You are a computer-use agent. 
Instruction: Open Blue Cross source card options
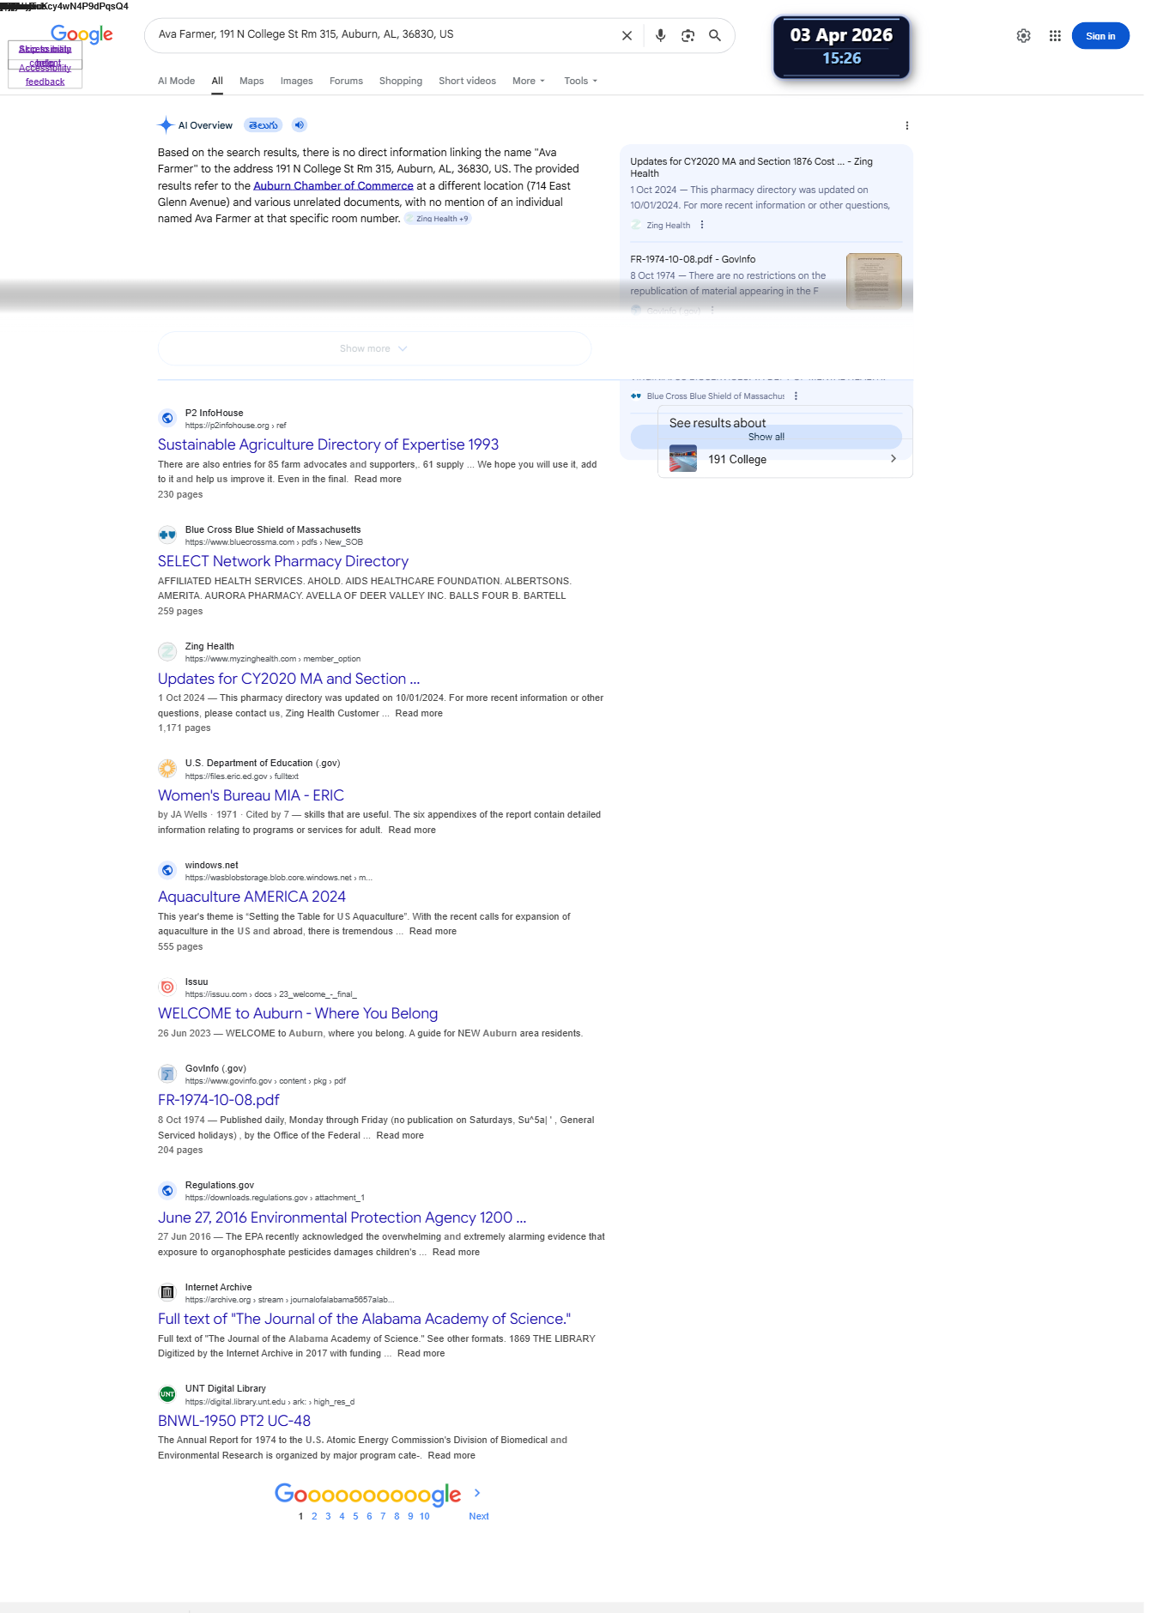[796, 396]
